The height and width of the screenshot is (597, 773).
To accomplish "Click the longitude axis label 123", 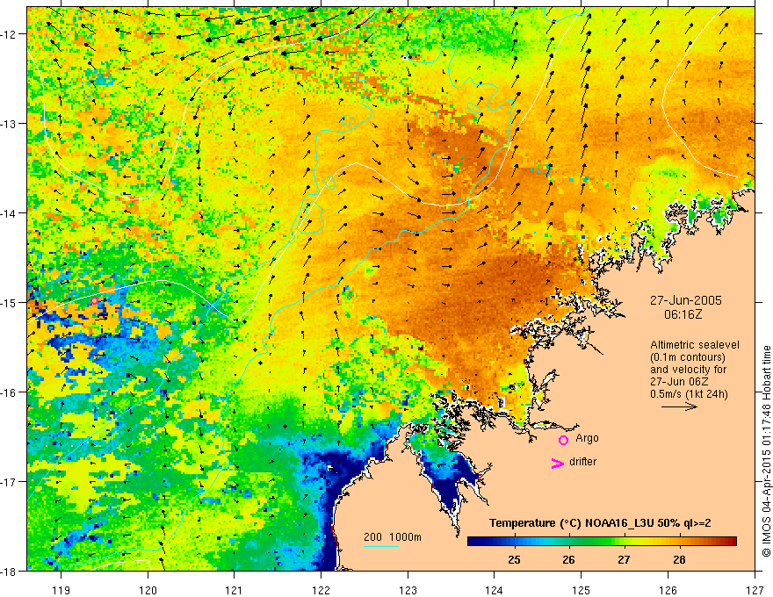I will click(x=408, y=590).
